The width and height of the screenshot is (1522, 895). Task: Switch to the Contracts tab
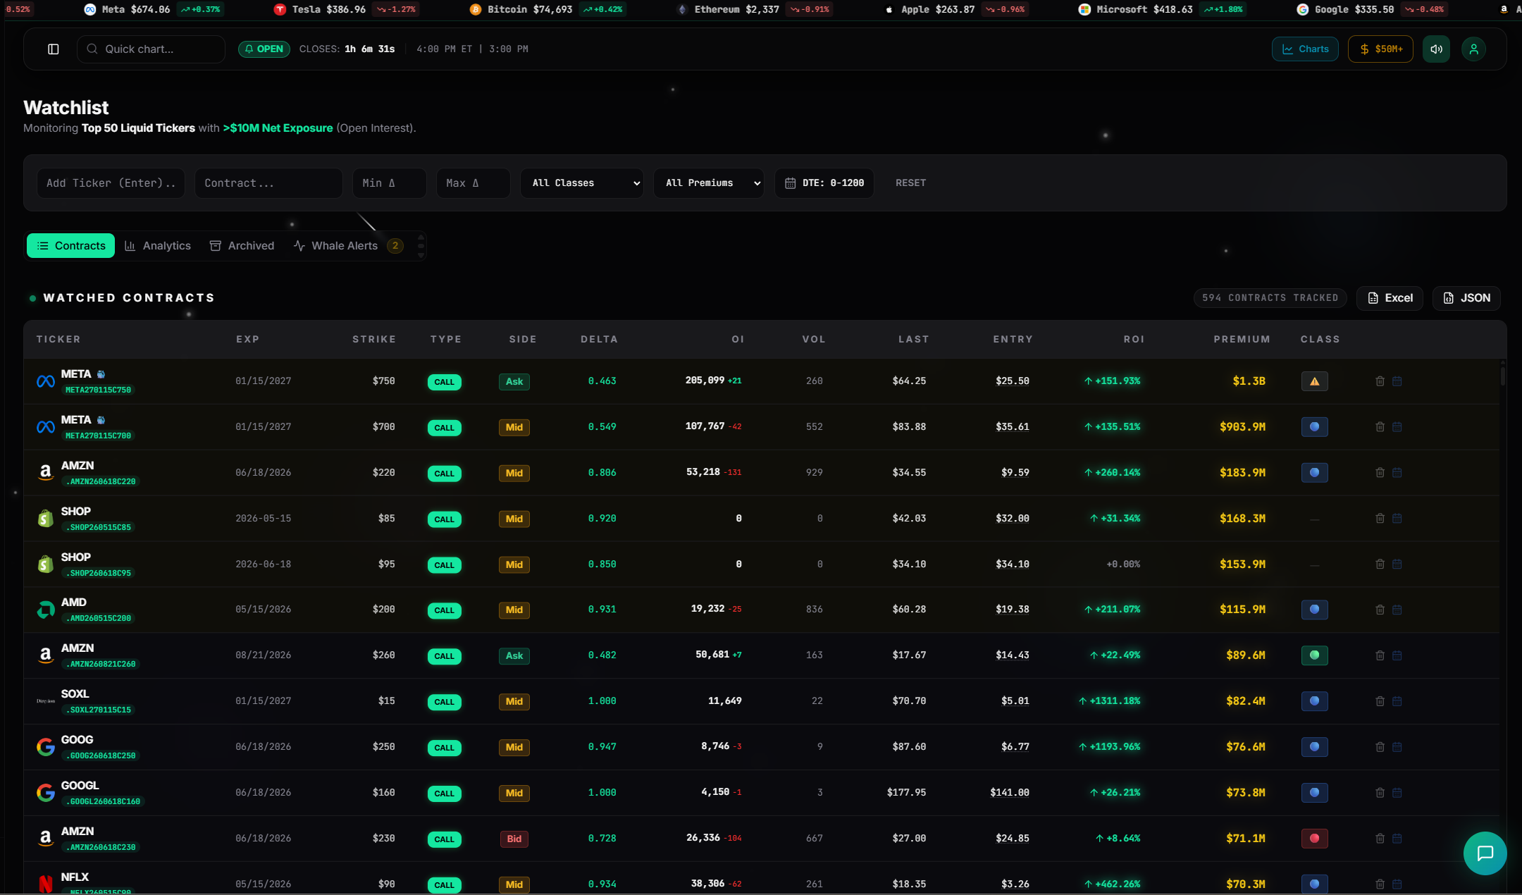click(70, 246)
